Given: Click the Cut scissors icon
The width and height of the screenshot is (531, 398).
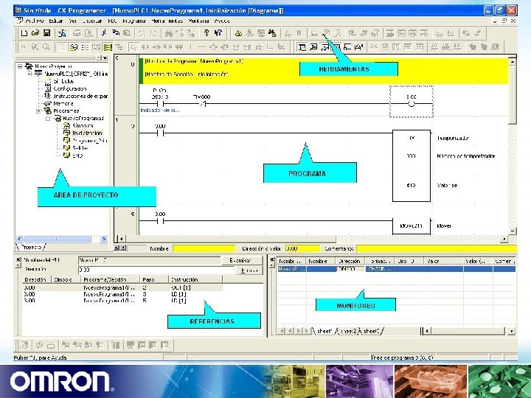Looking at the screenshot, I should point(104,33).
